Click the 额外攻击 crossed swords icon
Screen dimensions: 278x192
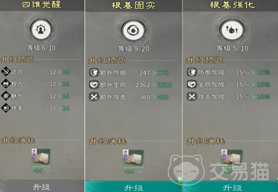tap(94, 97)
